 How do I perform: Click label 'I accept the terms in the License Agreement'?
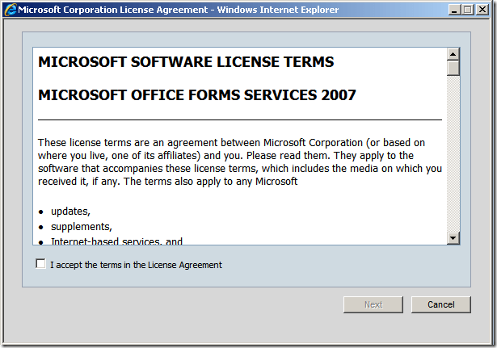click(136, 265)
